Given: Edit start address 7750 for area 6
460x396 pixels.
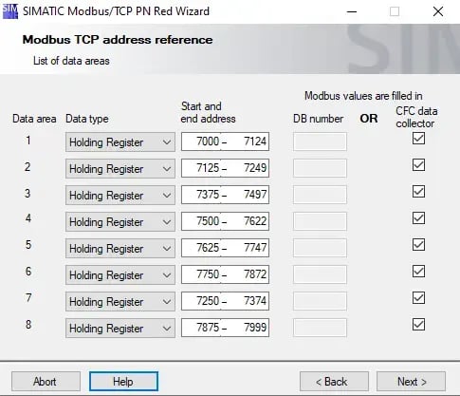Looking at the screenshot, I should click(x=201, y=274).
